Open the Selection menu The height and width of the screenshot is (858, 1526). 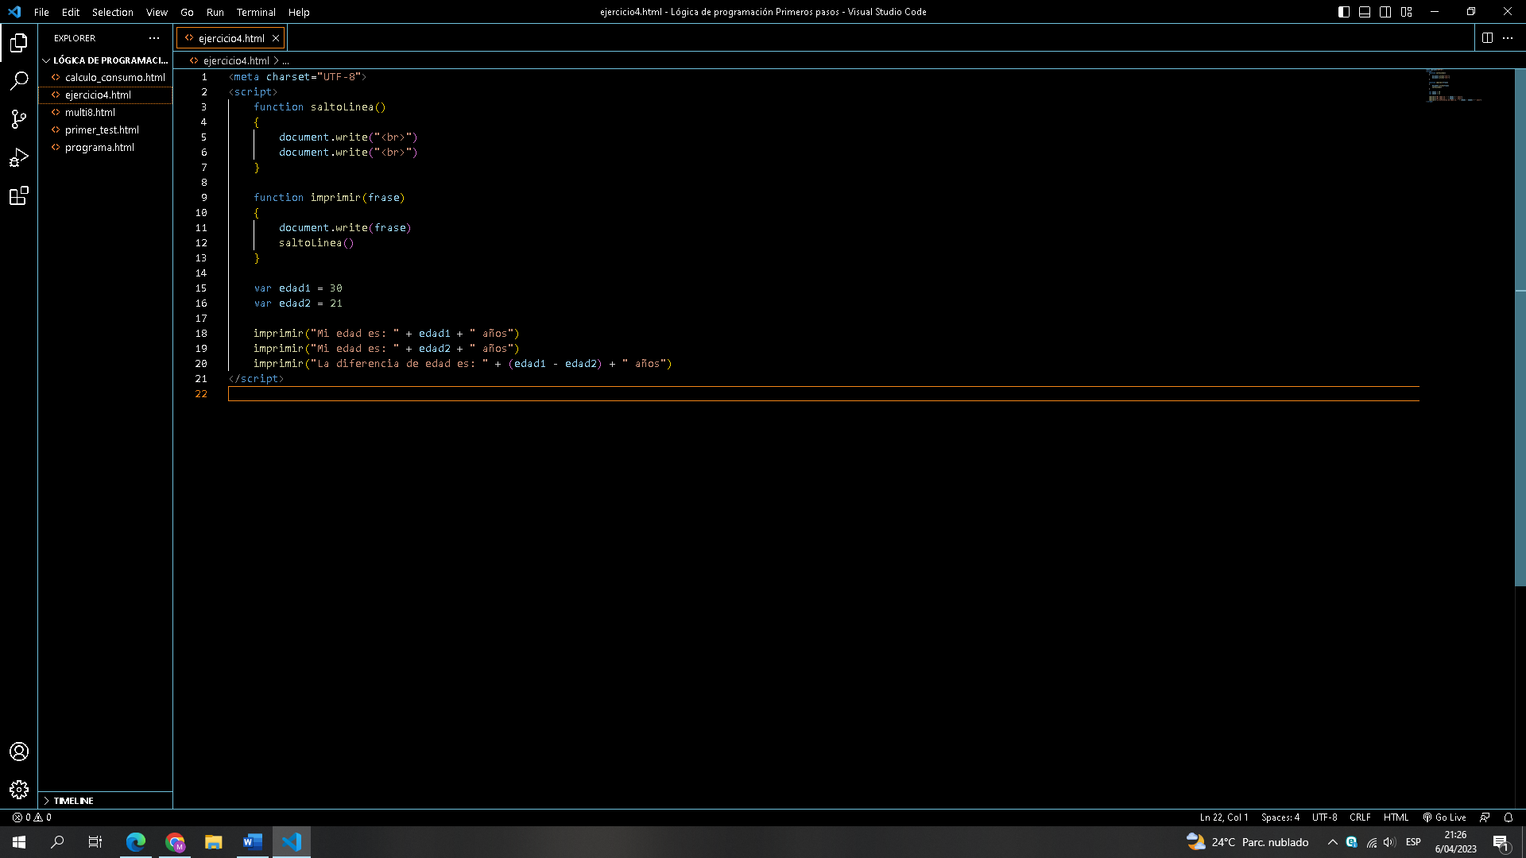pos(112,12)
